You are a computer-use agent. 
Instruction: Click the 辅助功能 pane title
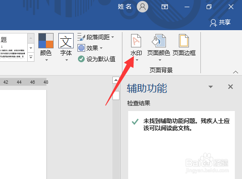coord(147,88)
